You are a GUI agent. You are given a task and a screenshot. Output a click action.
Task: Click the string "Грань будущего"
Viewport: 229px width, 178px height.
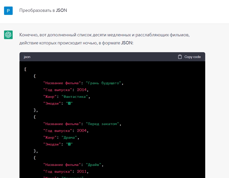103,83
